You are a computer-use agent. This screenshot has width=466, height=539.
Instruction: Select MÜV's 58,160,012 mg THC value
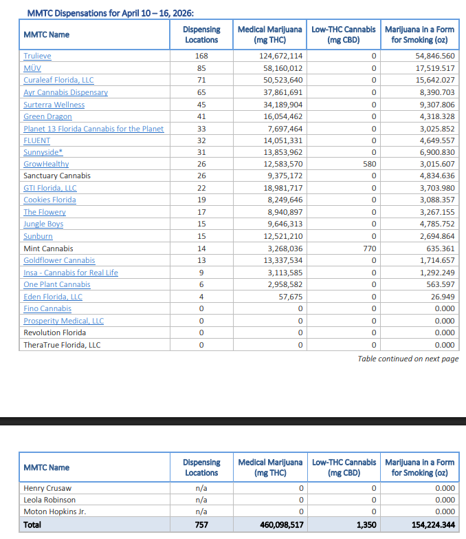click(x=282, y=68)
